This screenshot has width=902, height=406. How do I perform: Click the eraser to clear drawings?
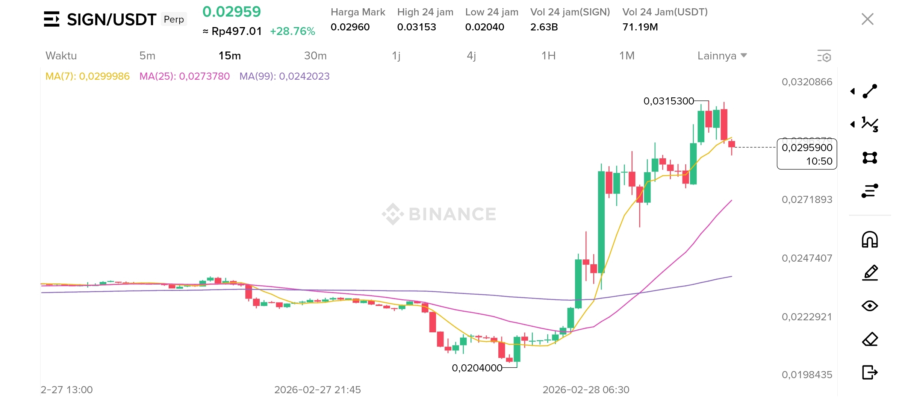point(870,339)
